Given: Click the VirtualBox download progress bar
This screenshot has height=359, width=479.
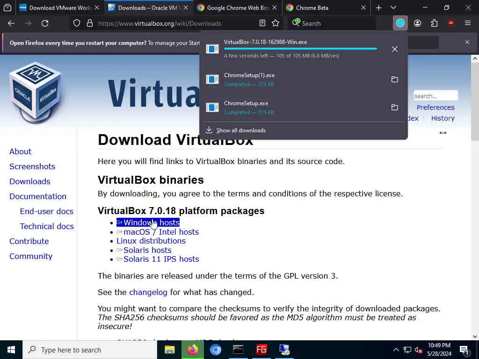Looking at the screenshot, I should click(301, 49).
